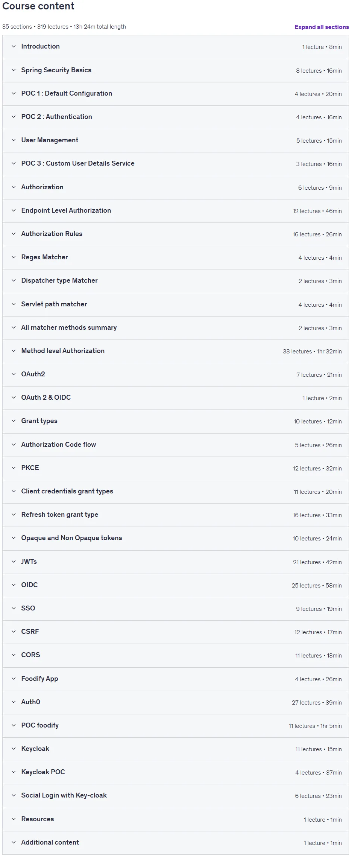Screen dimensions: 352x857
Task: Open the Keycloak POC section
Action: [176, 772]
